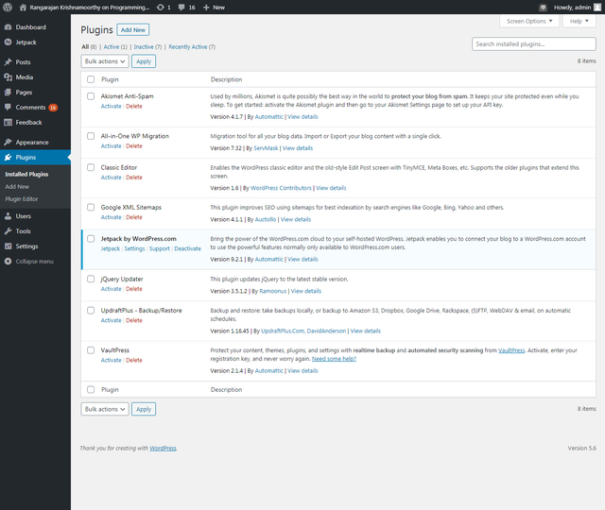Tick the UpdraftPlus checkbox
Viewport: 605px width, 510px height.
point(91,311)
